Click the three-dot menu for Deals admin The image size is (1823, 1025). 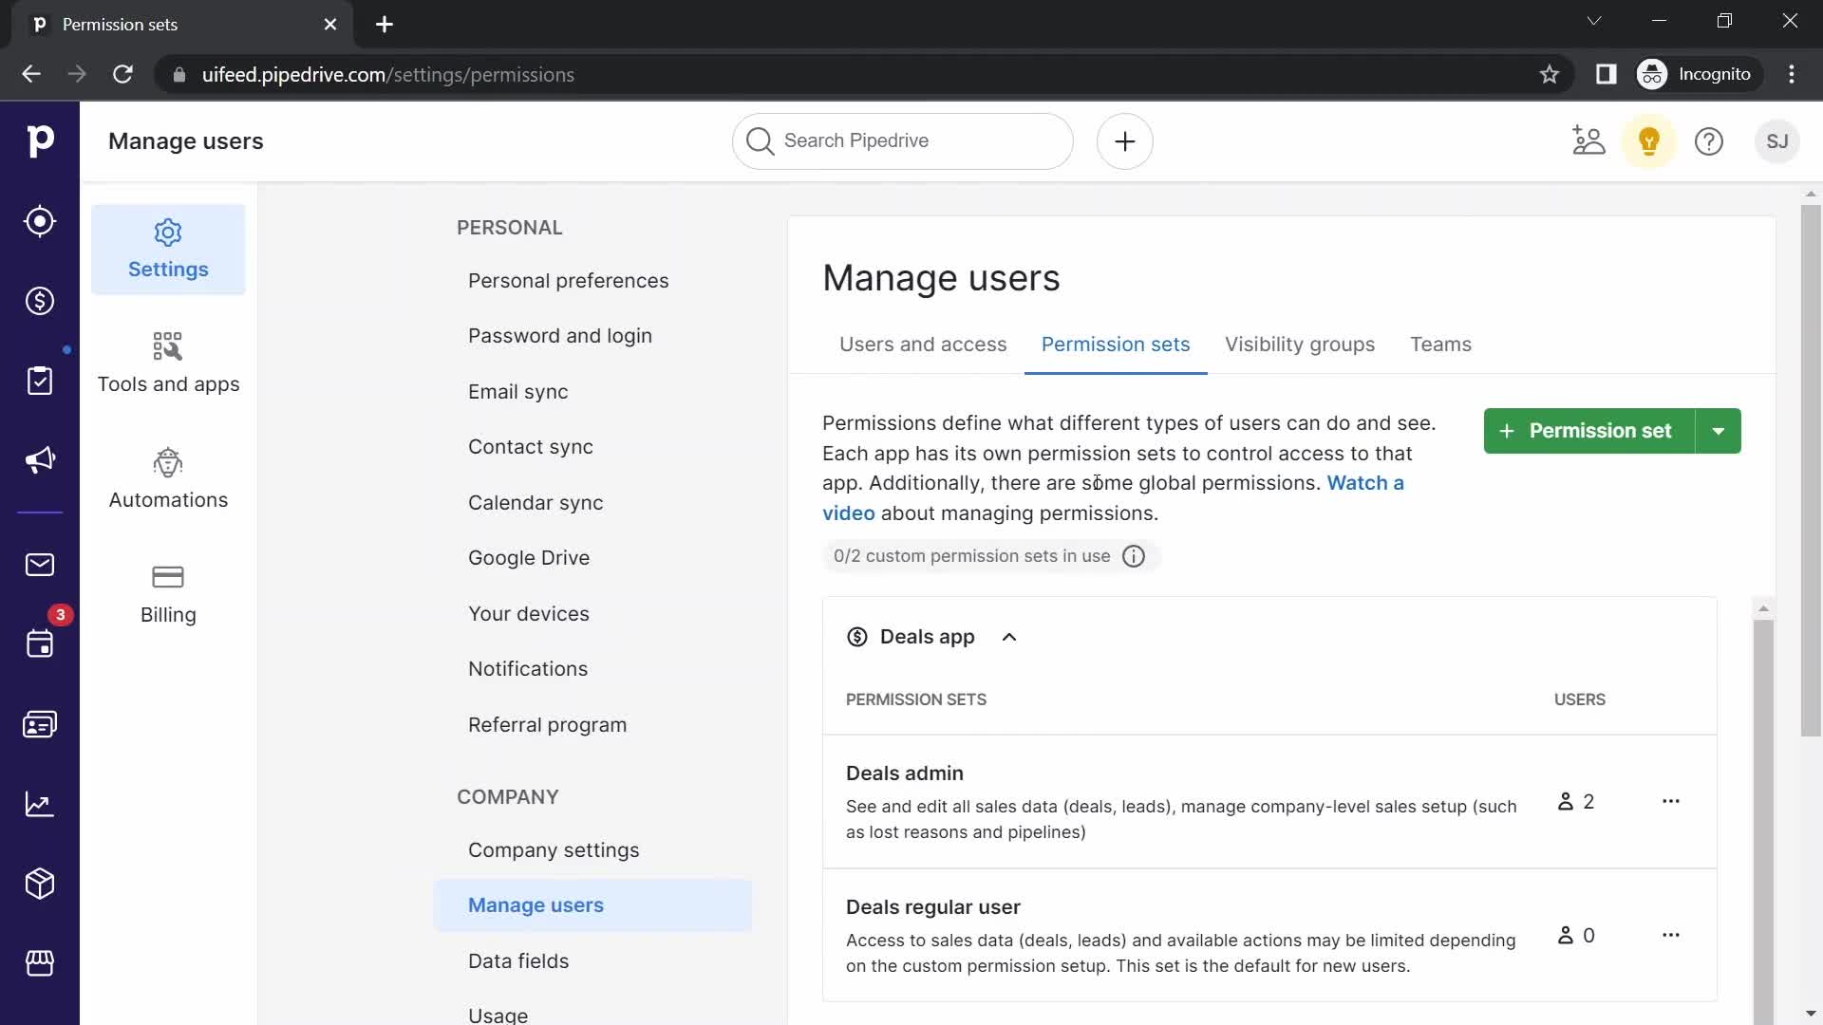coord(1670,801)
